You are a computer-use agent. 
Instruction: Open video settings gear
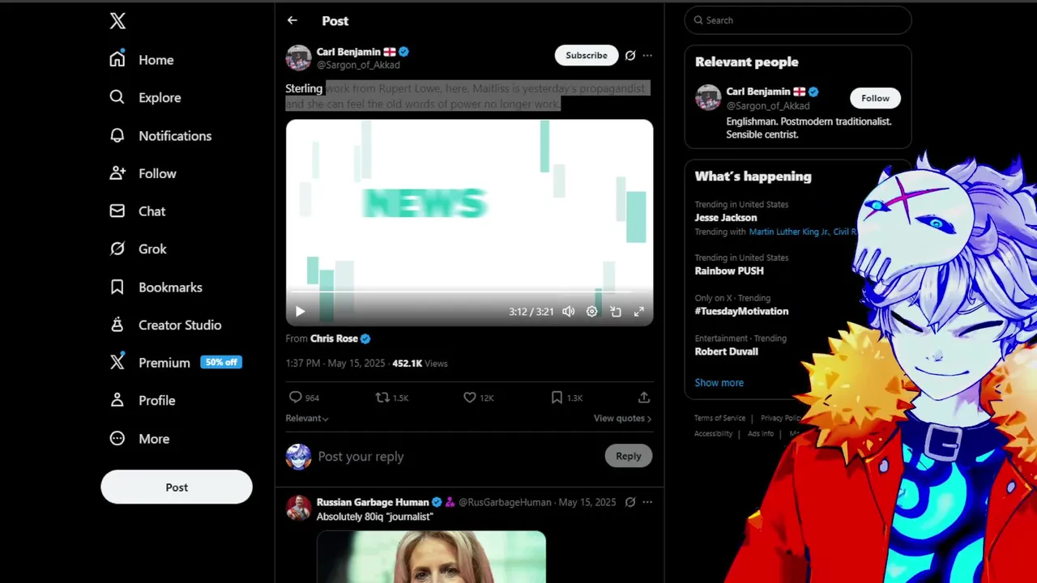pyautogui.click(x=592, y=311)
